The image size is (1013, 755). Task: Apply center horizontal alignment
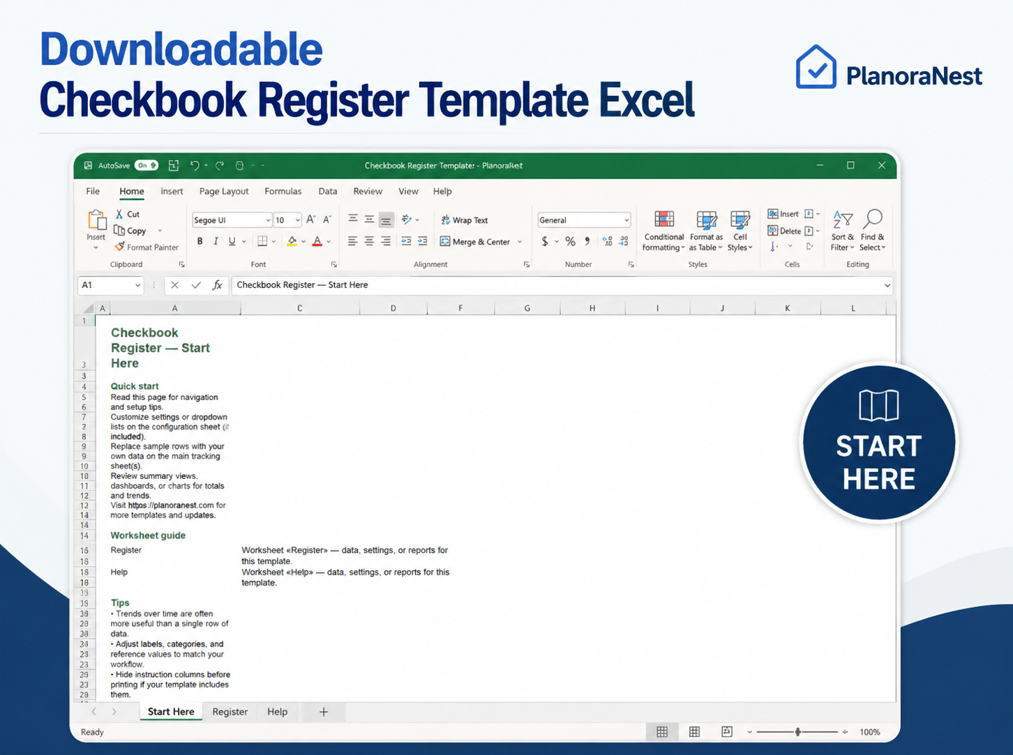coord(369,241)
